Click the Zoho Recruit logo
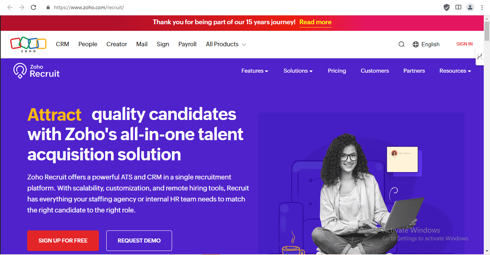This screenshot has width=490, height=255. (x=36, y=71)
